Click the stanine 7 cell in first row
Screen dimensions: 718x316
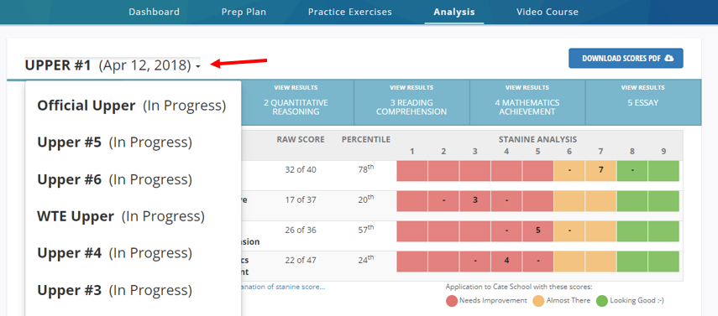600,171
